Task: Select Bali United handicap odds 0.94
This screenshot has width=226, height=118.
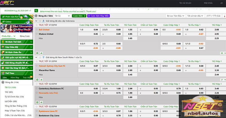Action: pyautogui.click(x=96, y=30)
